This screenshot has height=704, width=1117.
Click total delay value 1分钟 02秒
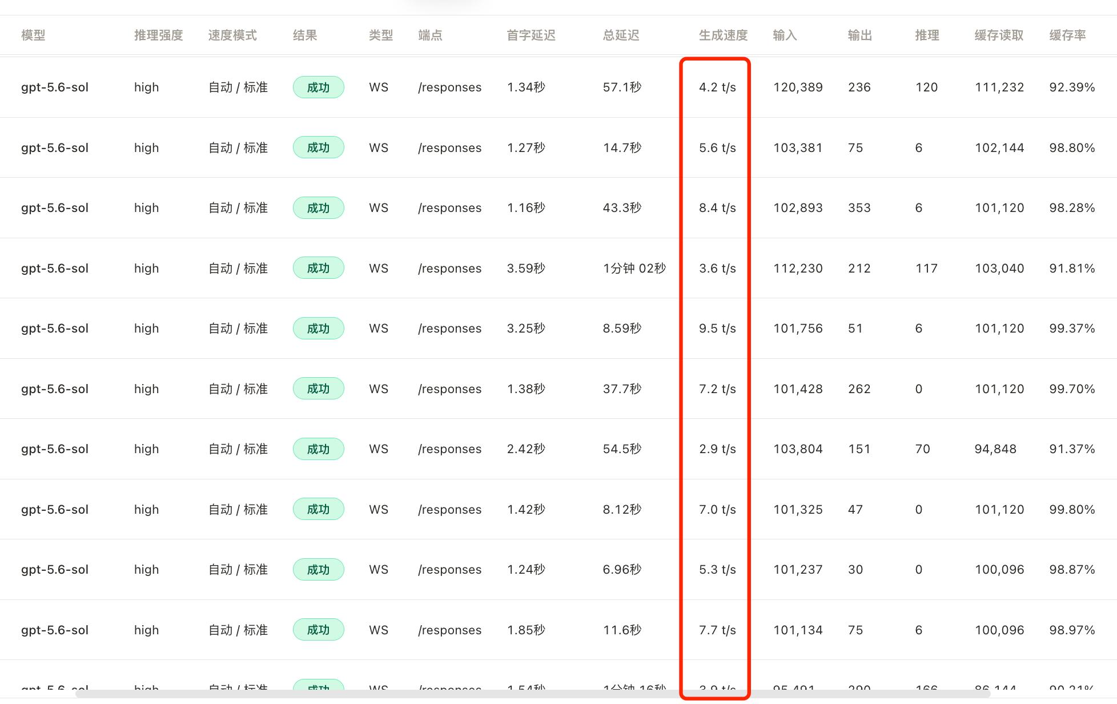point(634,269)
